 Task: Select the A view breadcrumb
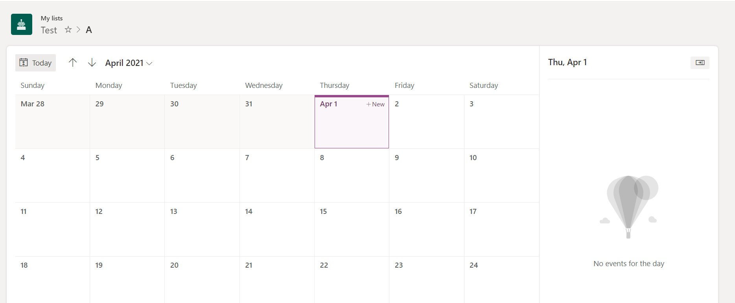point(89,30)
